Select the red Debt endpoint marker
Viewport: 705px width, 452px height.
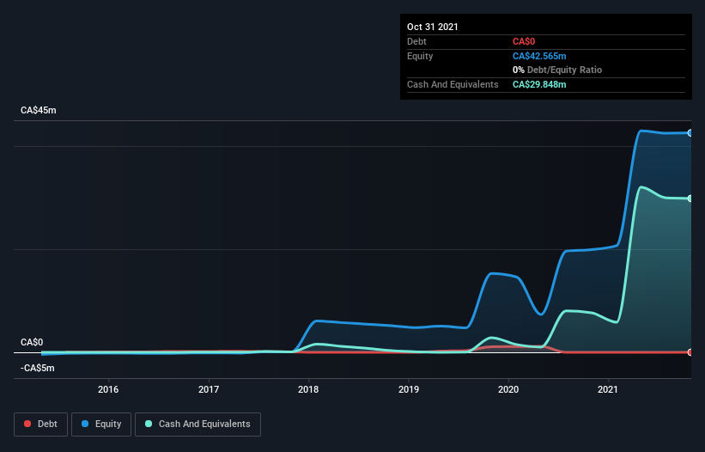pyautogui.click(x=690, y=352)
